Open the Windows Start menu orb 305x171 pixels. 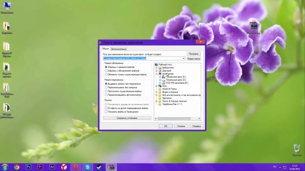point(5,167)
